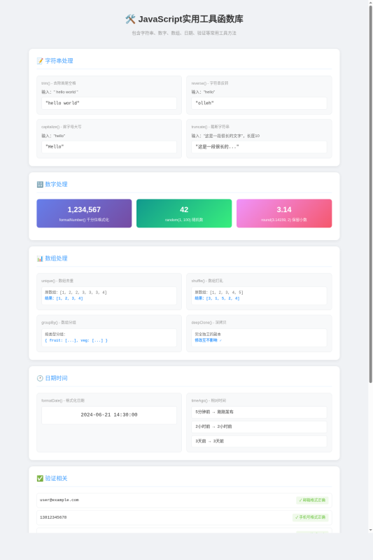Click the truncate() function label
The width and height of the screenshot is (373, 560).
pos(211,127)
